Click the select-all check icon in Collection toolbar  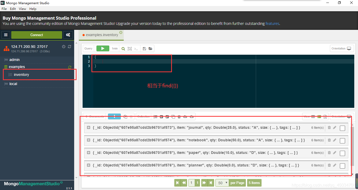[x=161, y=117]
